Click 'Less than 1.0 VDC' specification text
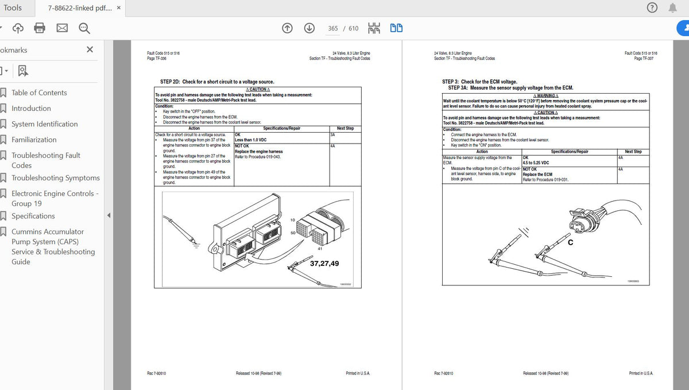 tap(251, 140)
